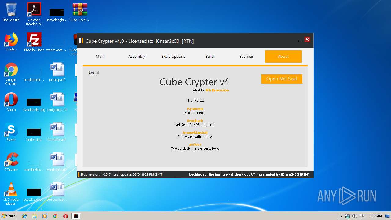Open the media player taskbar icon
Image resolution: width=391 pixels, height=220 pixels.
pos(45,216)
